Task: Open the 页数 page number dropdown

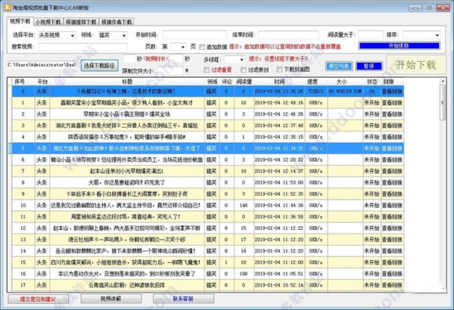Action: coord(178,47)
